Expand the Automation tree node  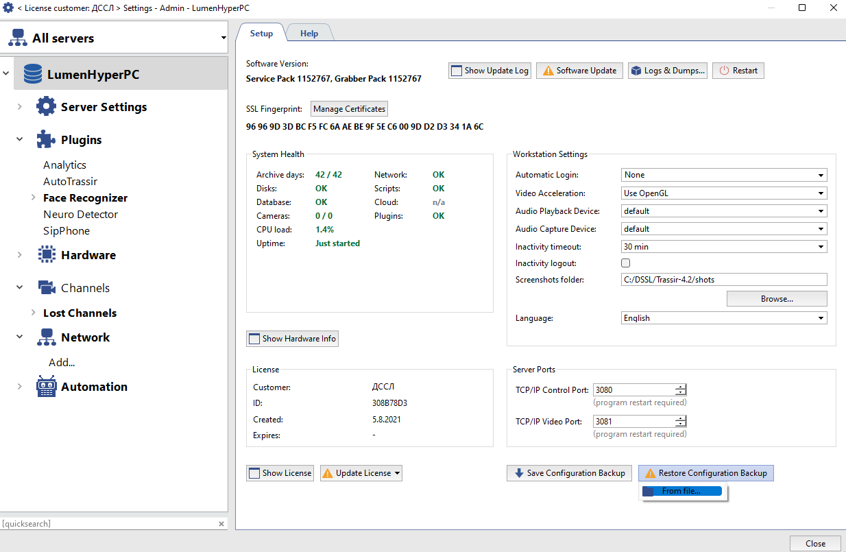[x=20, y=387]
